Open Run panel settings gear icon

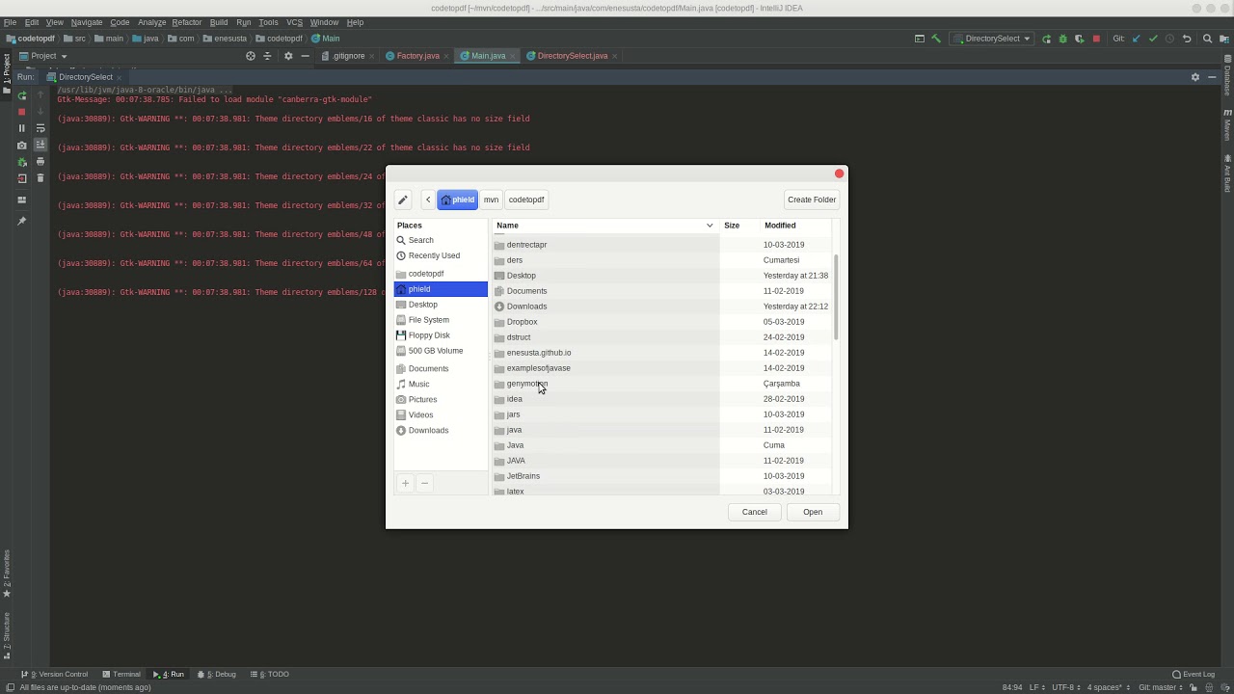tap(1195, 77)
